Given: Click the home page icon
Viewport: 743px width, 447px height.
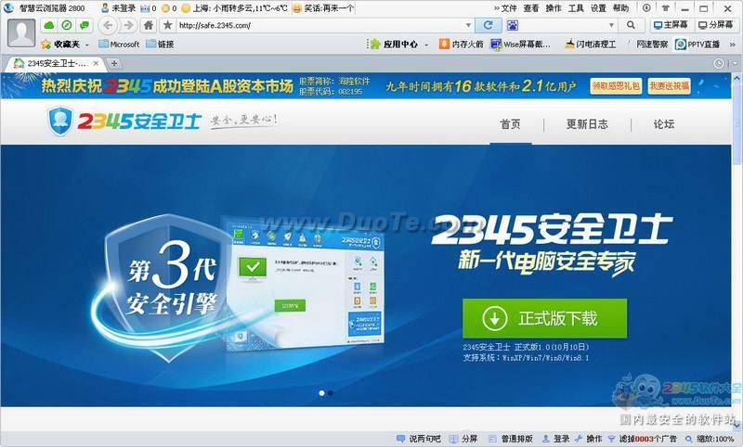Looking at the screenshot, I should (x=149, y=25).
